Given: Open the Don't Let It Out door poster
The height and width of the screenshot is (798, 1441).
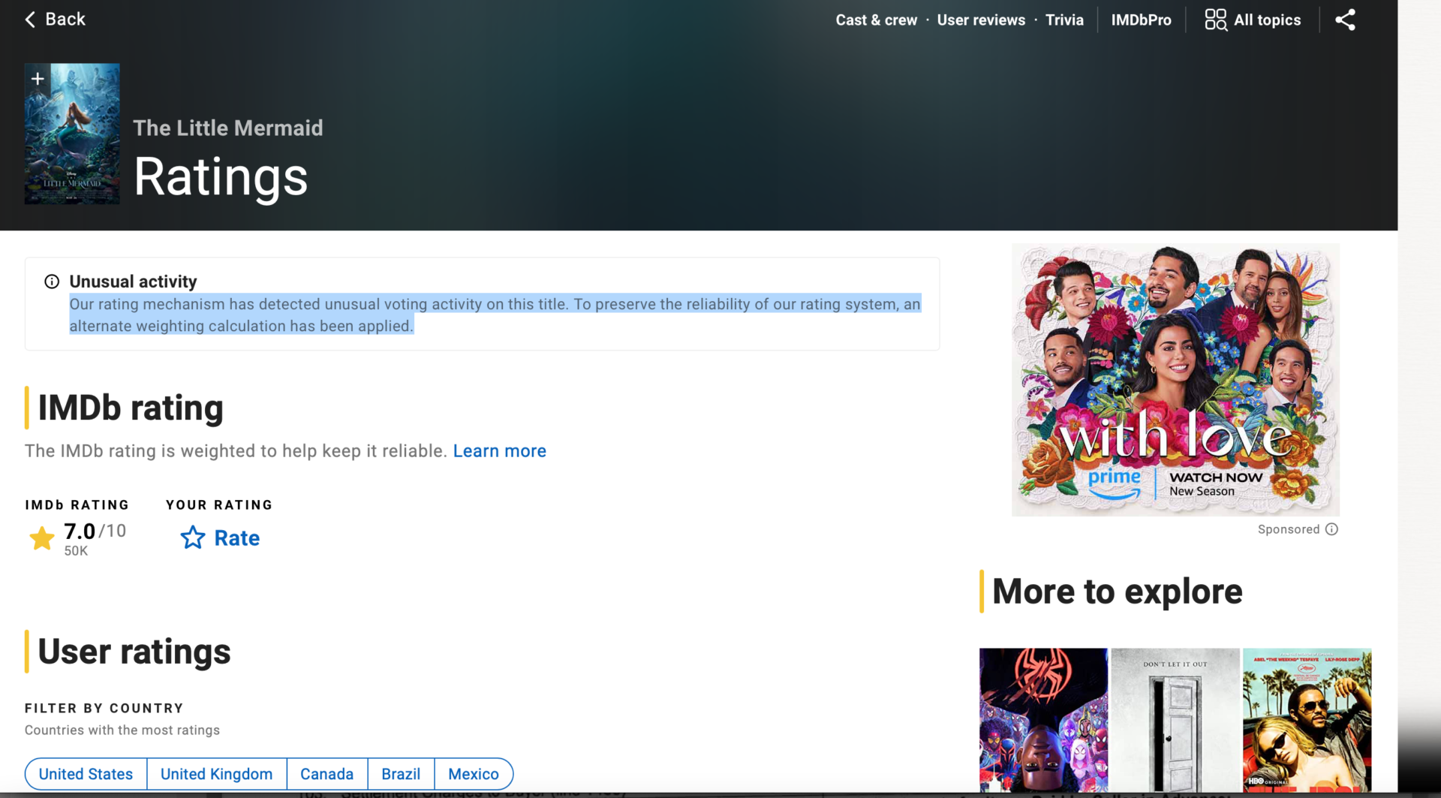Looking at the screenshot, I should click(x=1175, y=720).
